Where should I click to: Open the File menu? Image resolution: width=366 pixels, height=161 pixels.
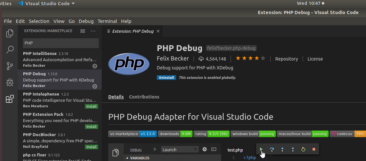coord(8,21)
